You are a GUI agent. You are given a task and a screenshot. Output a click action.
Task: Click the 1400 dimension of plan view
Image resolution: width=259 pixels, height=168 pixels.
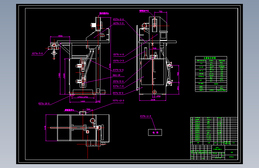pos(45,128)
